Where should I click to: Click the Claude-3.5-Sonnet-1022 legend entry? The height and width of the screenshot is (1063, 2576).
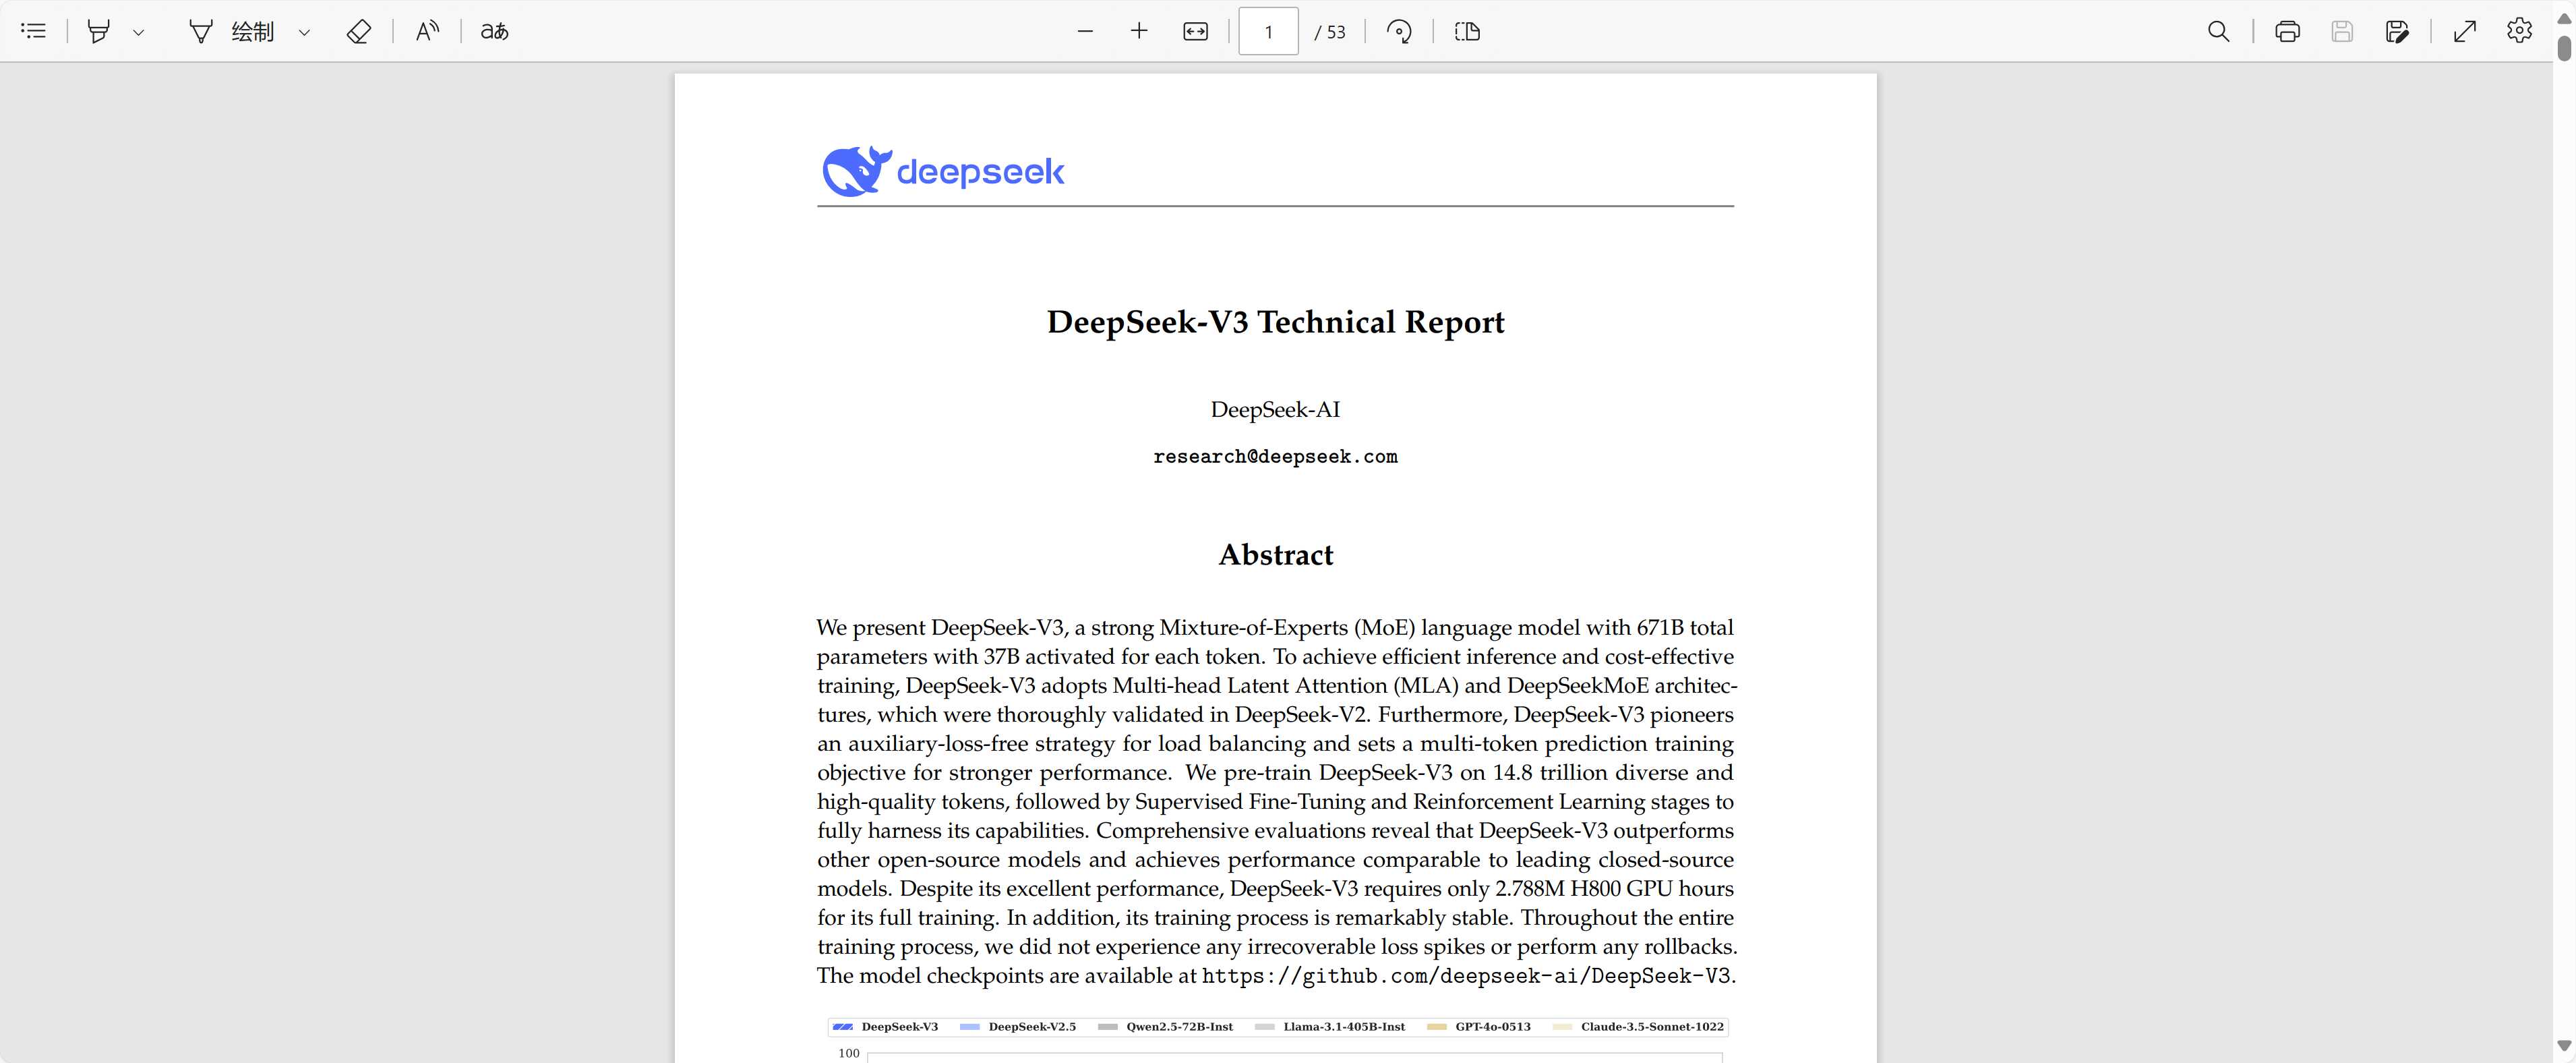coord(1638,1027)
